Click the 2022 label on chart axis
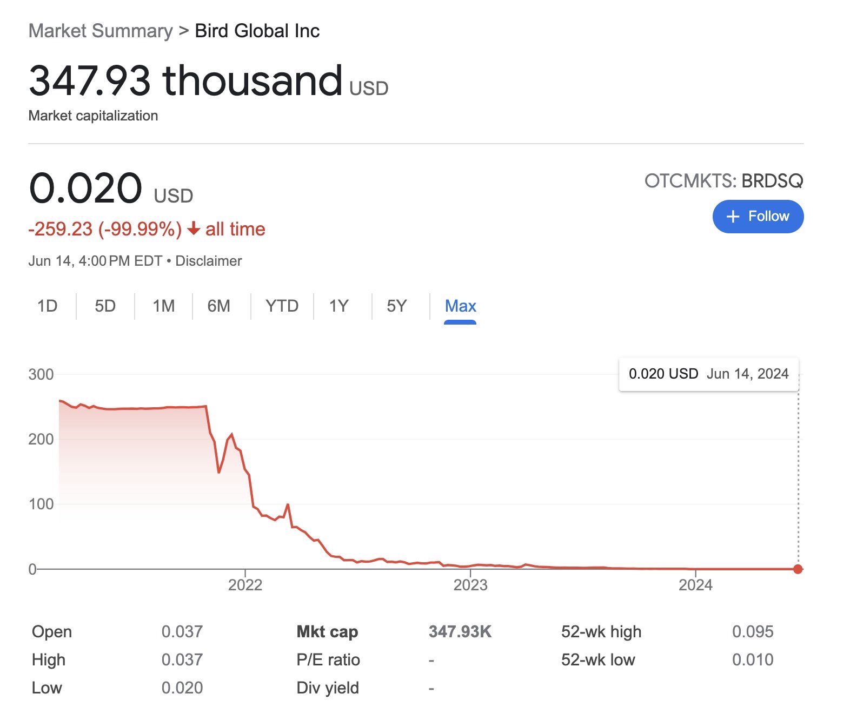 [x=245, y=585]
